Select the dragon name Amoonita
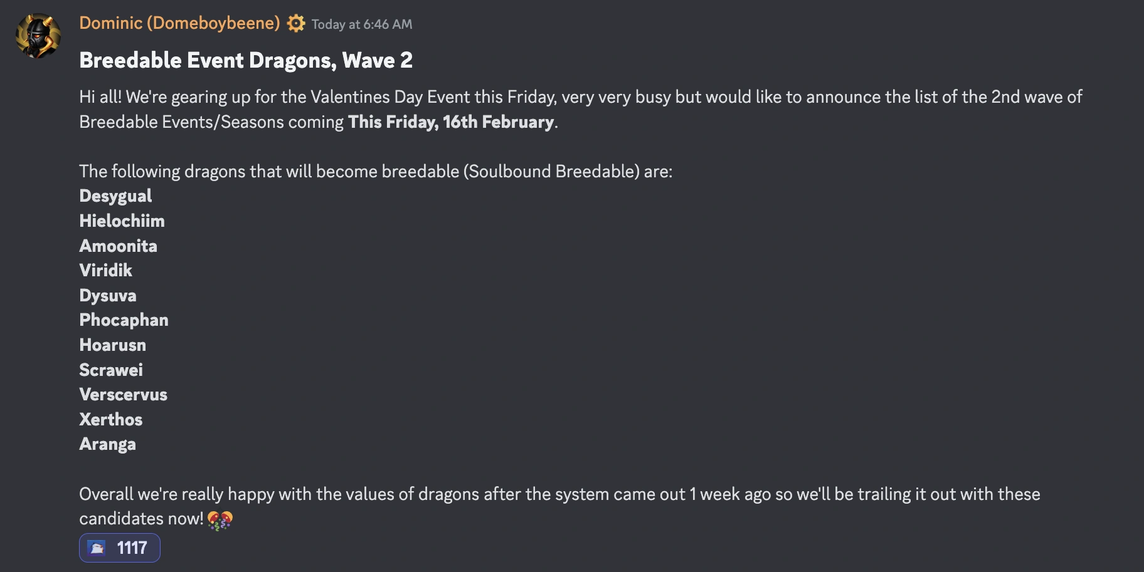The image size is (1144, 572). click(x=119, y=246)
